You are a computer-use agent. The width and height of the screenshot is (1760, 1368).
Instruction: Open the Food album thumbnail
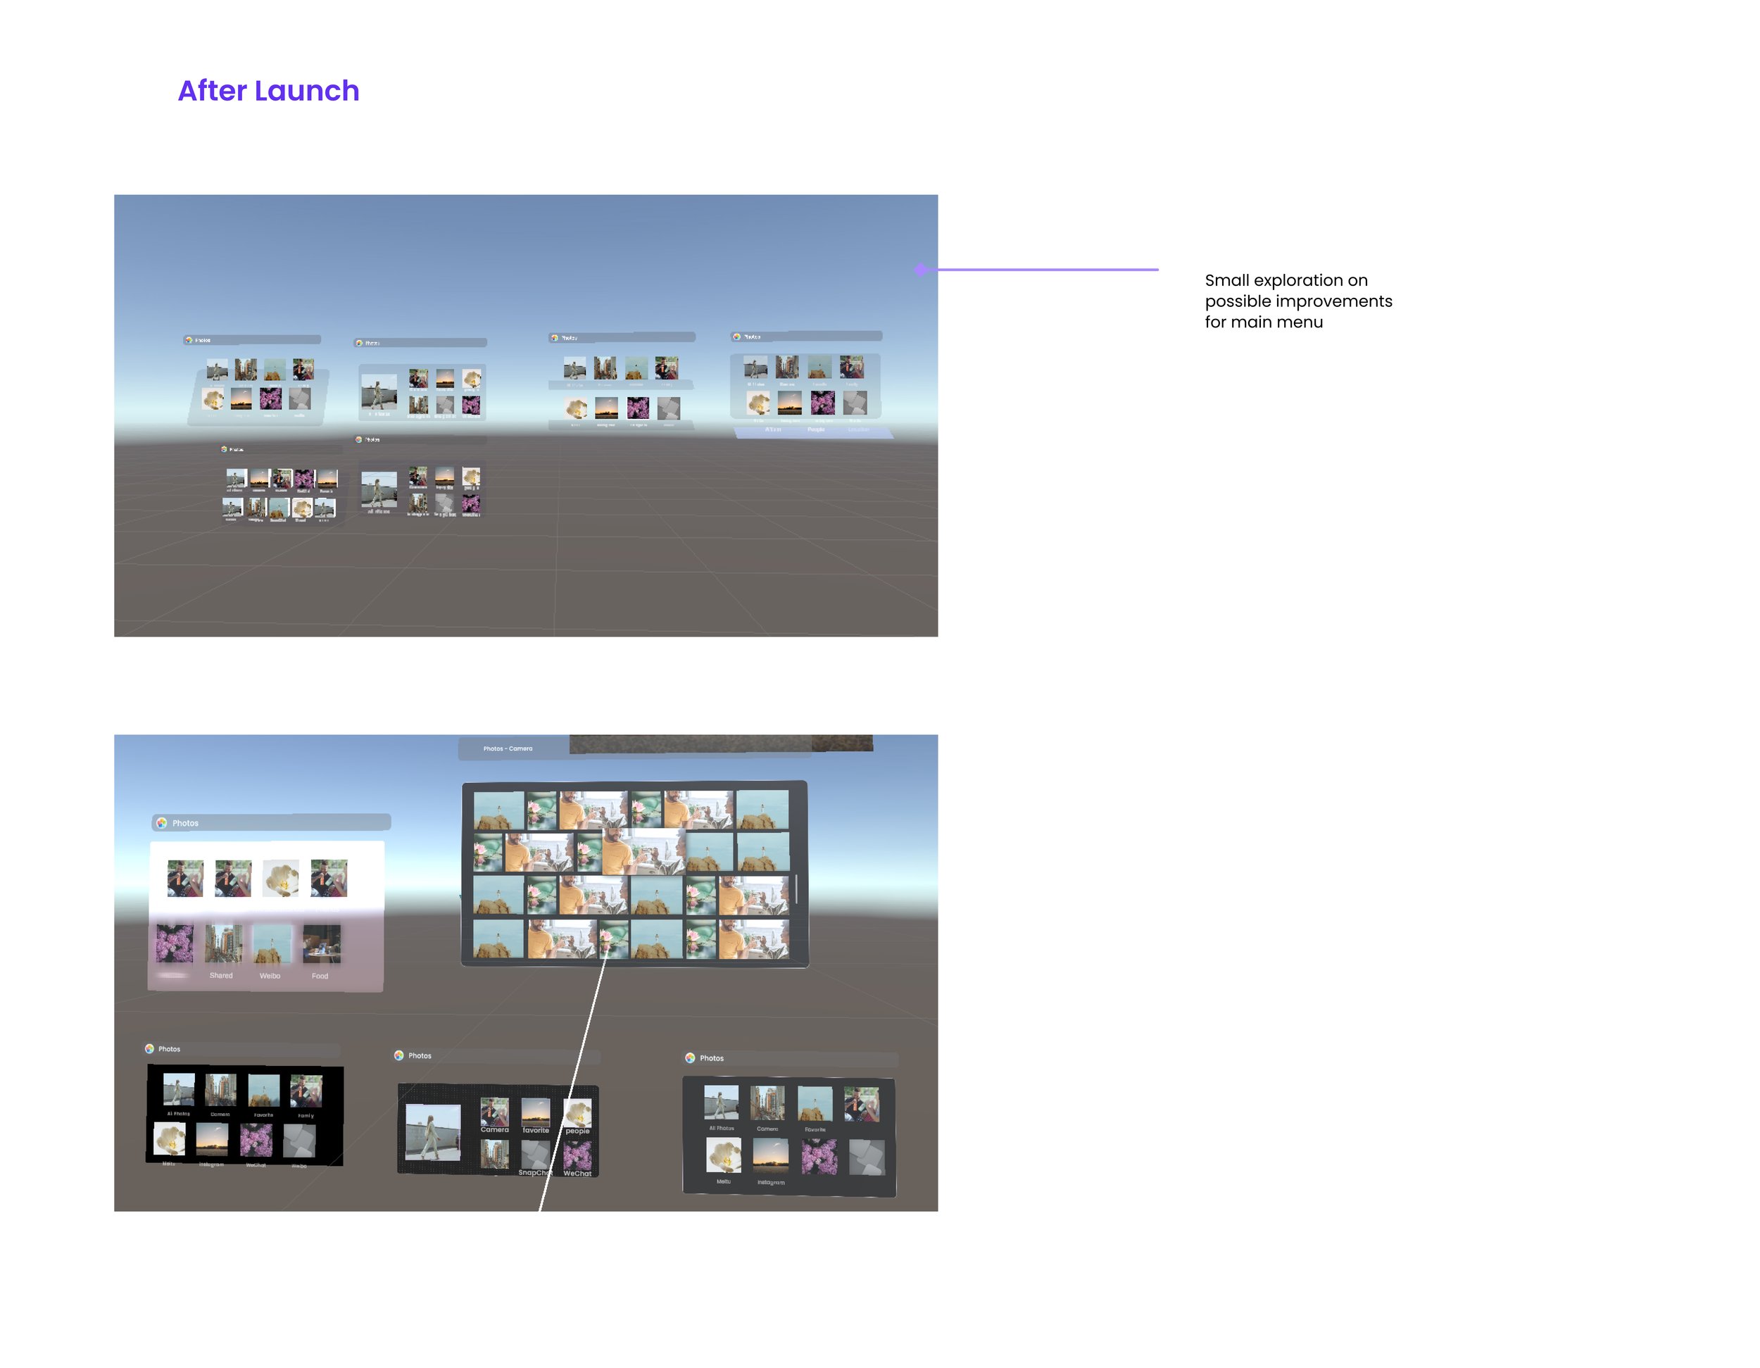(x=322, y=945)
